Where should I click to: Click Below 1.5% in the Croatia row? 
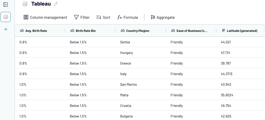pos(78,106)
